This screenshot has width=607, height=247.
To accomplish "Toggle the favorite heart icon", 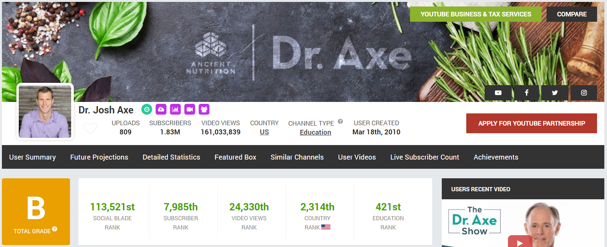I will coord(90,128).
